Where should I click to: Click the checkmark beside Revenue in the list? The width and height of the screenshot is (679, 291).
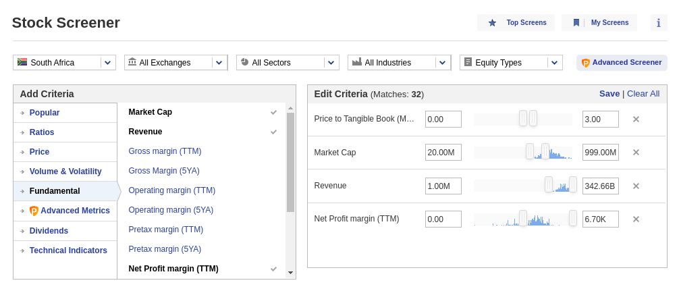click(273, 132)
